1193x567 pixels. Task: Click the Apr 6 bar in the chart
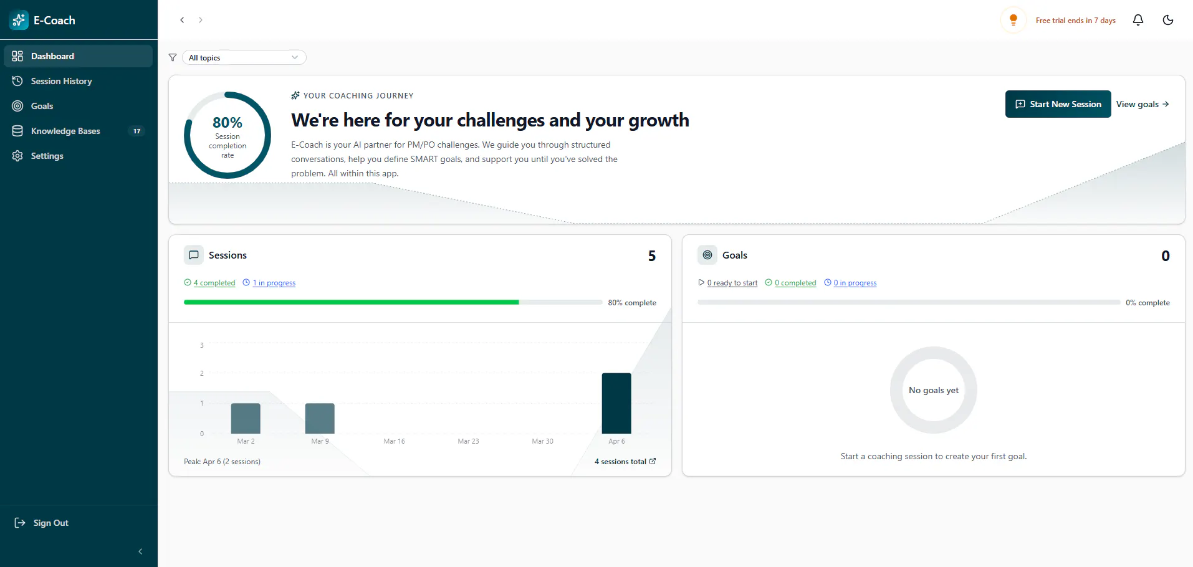pyautogui.click(x=616, y=403)
